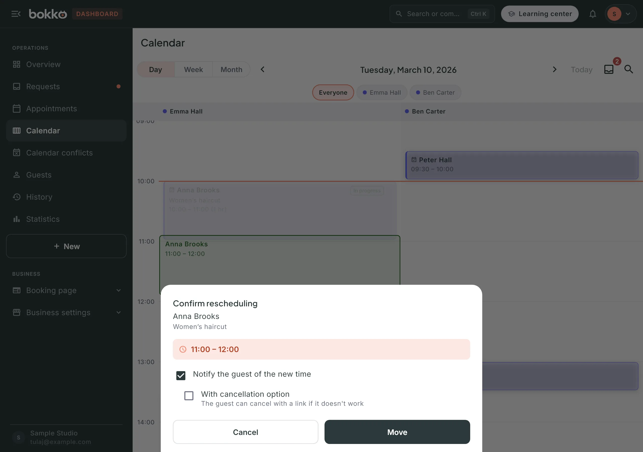This screenshot has width=643, height=452.
Task: Click the Calendar conflicts icon
Action: (17, 153)
